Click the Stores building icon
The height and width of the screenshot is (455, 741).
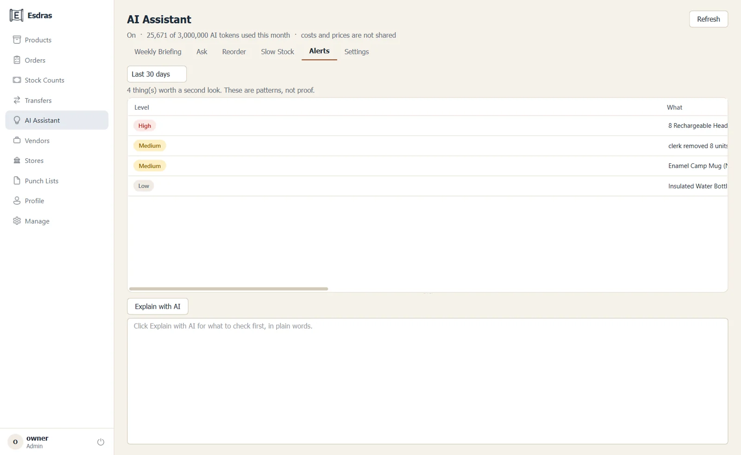coord(17,161)
